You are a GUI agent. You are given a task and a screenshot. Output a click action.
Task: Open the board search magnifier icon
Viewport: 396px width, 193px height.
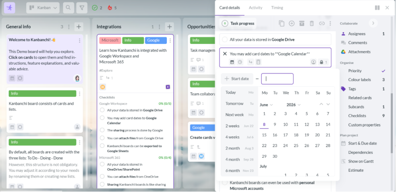(68, 8)
